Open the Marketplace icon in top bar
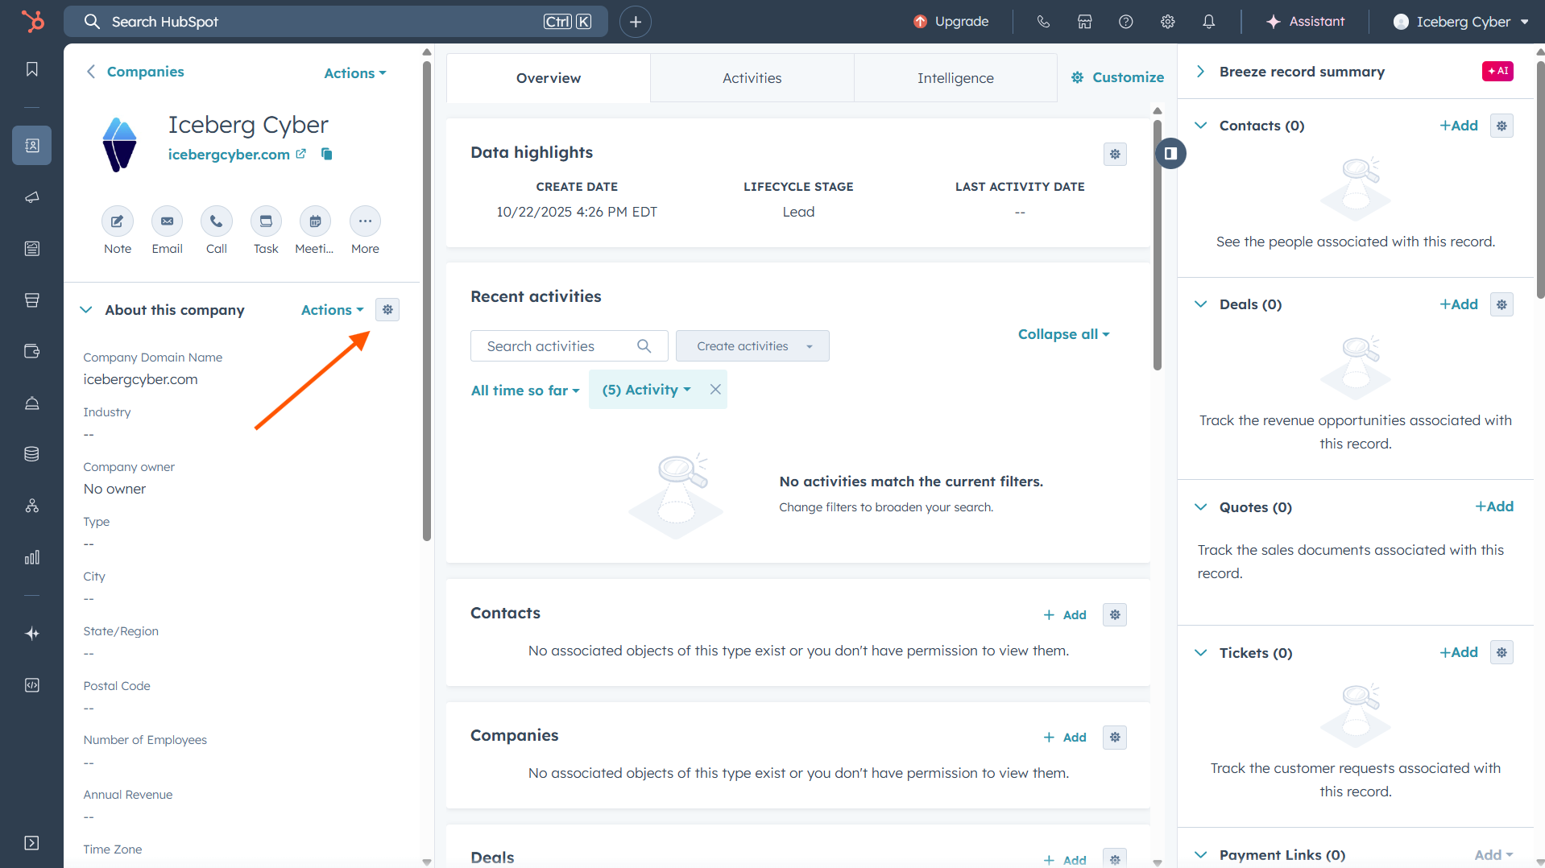Viewport: 1545px width, 868px height. 1085,22
